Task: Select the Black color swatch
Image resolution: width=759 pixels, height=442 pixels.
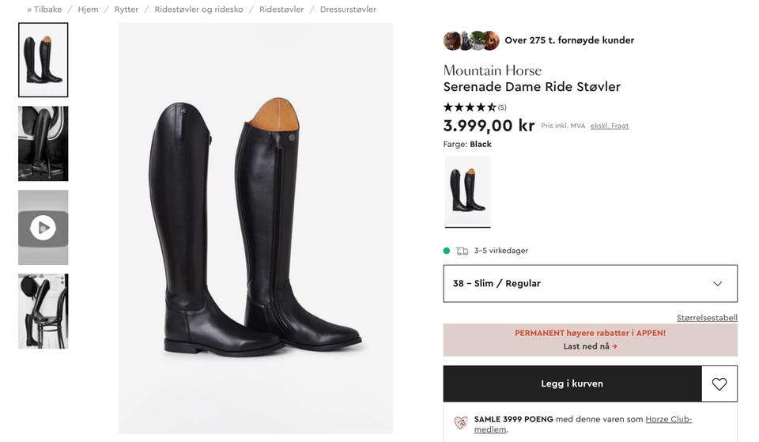Action: point(467,191)
